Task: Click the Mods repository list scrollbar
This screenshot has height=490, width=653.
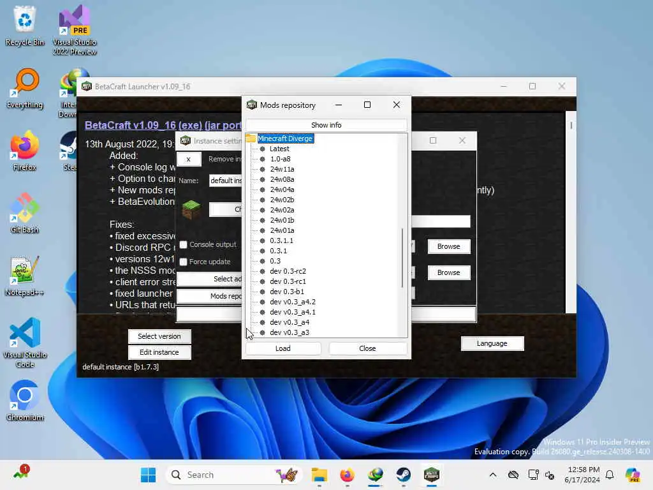Action: point(402,258)
